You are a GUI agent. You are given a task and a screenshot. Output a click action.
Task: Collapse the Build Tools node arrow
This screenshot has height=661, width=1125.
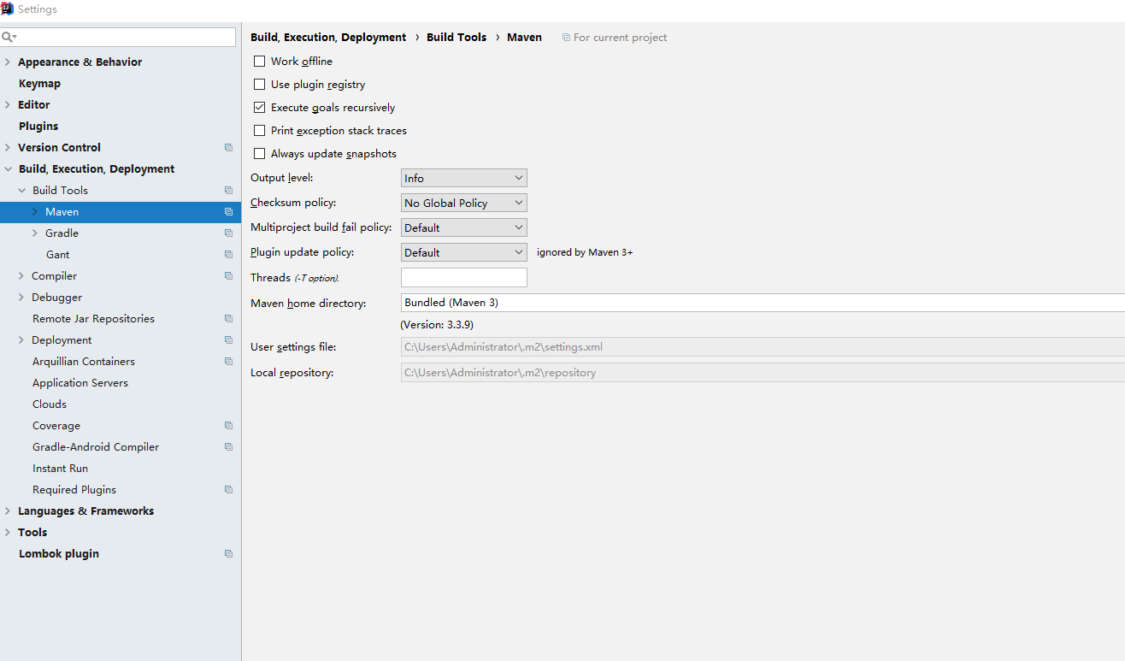(x=22, y=191)
